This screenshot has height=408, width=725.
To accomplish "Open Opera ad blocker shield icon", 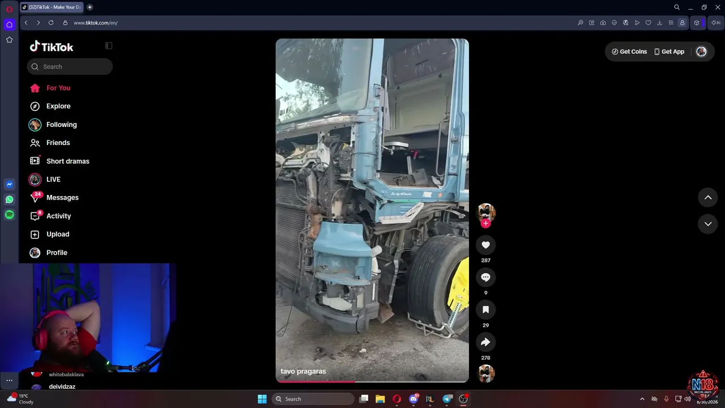I will pyautogui.click(x=615, y=23).
